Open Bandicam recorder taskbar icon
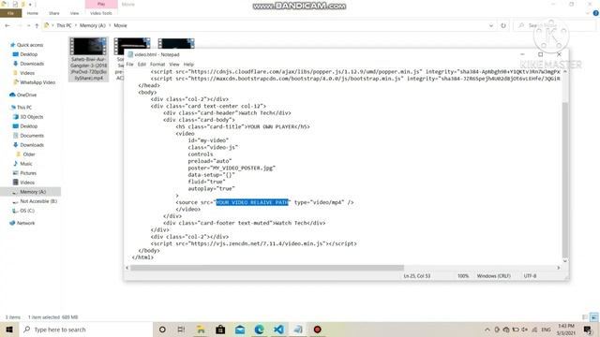Screen dimensions: 600x337 pyautogui.click(x=317, y=330)
